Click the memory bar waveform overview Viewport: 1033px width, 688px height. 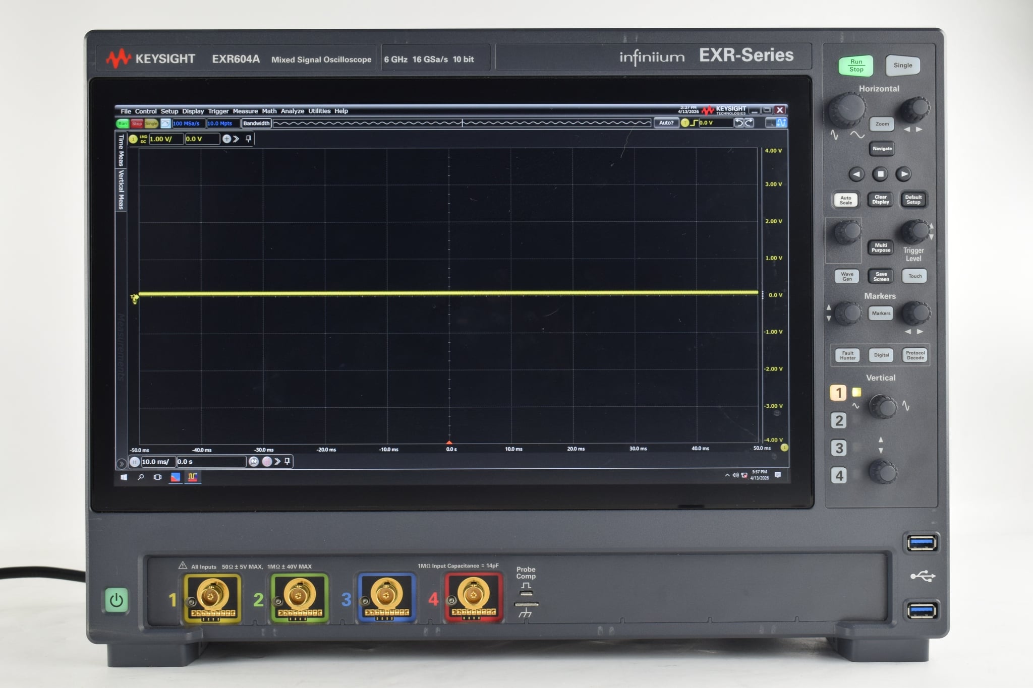pos(462,123)
